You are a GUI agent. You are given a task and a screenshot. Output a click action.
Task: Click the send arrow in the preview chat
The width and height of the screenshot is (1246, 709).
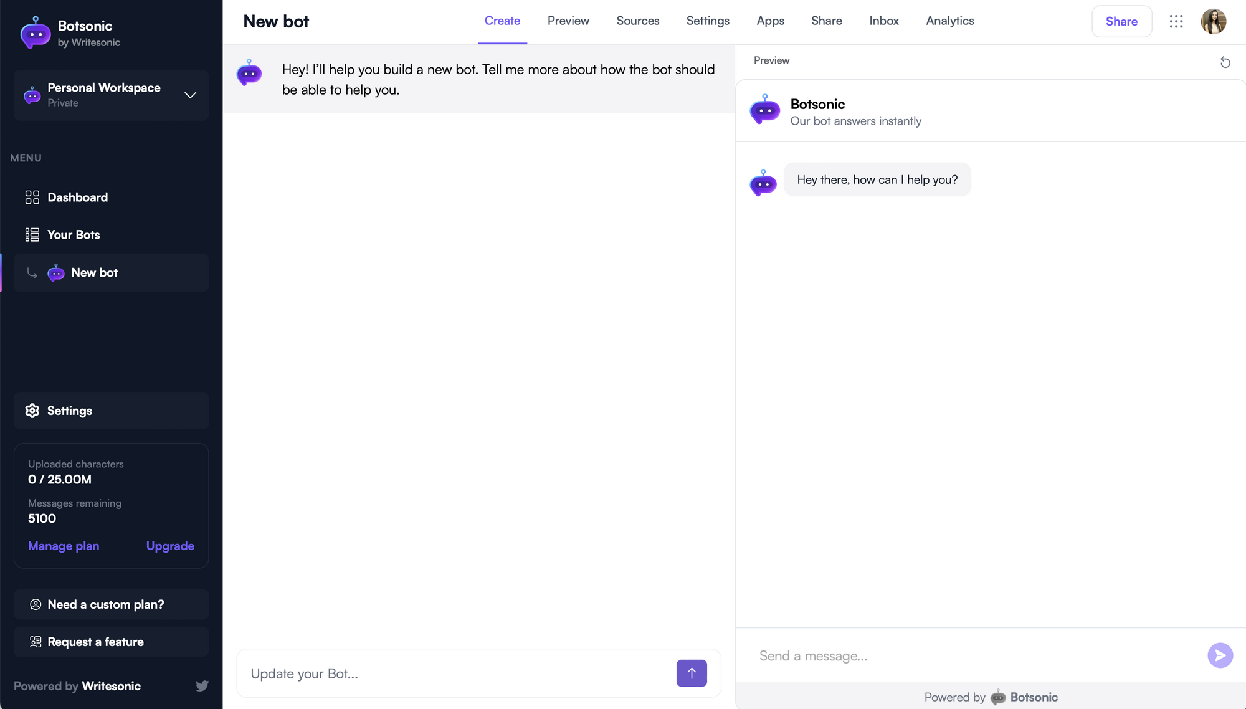1220,655
